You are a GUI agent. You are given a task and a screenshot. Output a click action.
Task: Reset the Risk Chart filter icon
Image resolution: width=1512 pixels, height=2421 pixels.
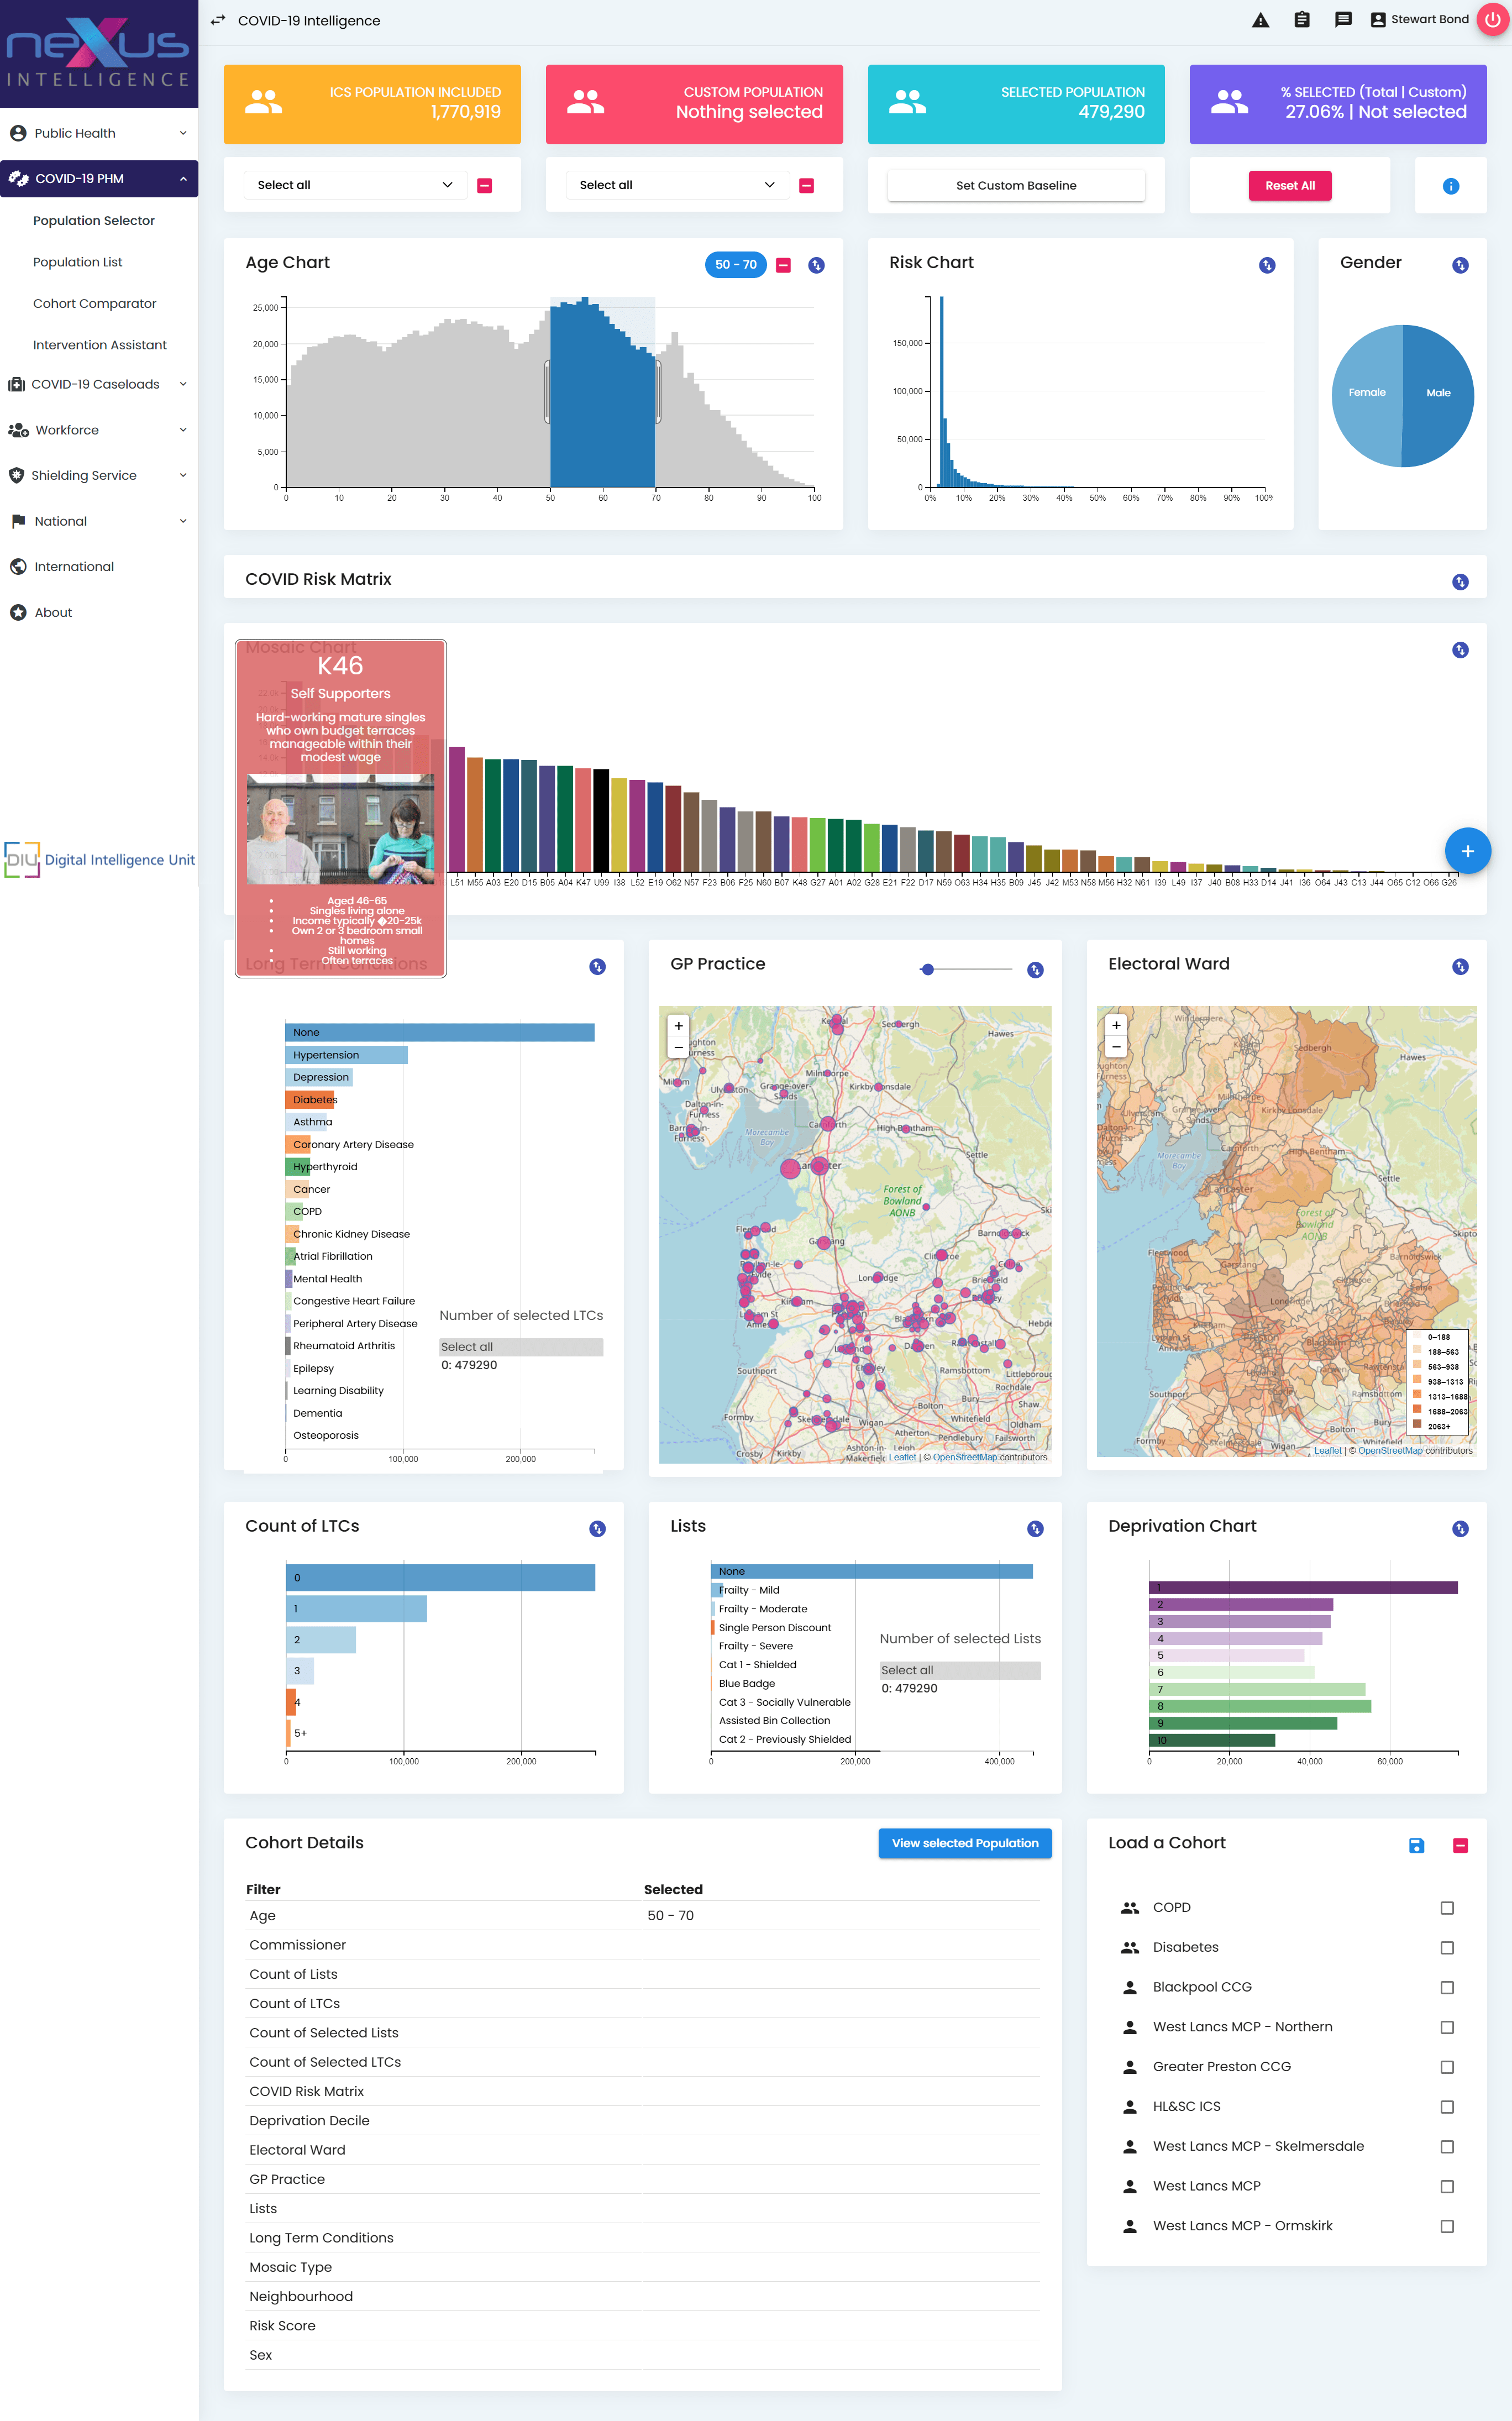click(1266, 265)
